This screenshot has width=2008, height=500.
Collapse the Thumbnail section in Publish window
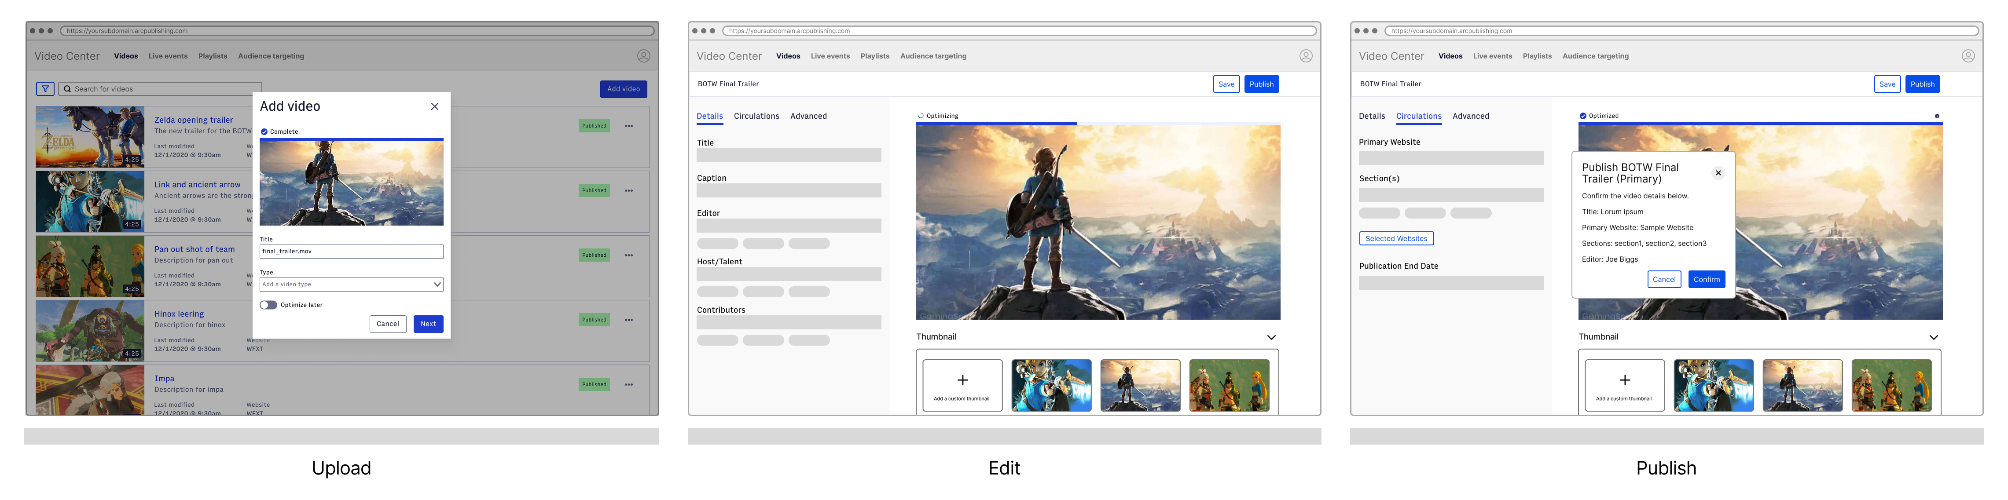pyautogui.click(x=1934, y=337)
